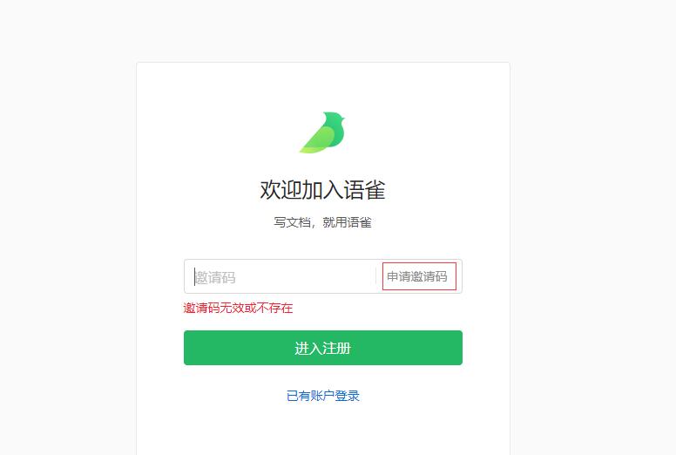Click the text cursor in the 邀请码 field
Screen dimensions: 676x455
(194, 276)
